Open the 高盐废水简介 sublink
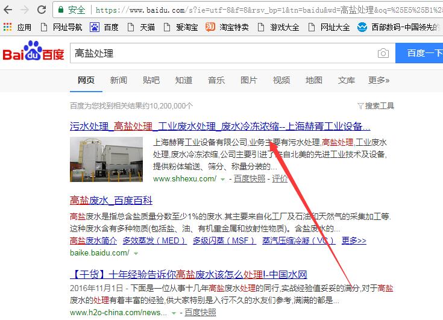 pyautogui.click(x=93, y=240)
